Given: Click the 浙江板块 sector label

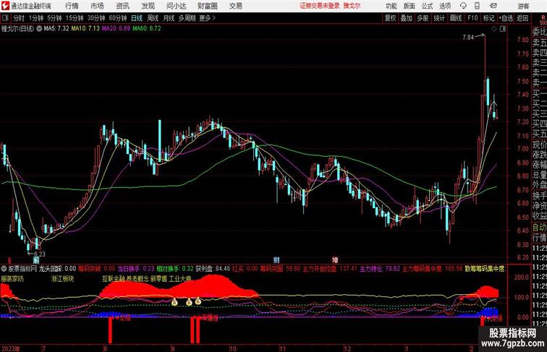Looking at the screenshot, I should pyautogui.click(x=62, y=279).
